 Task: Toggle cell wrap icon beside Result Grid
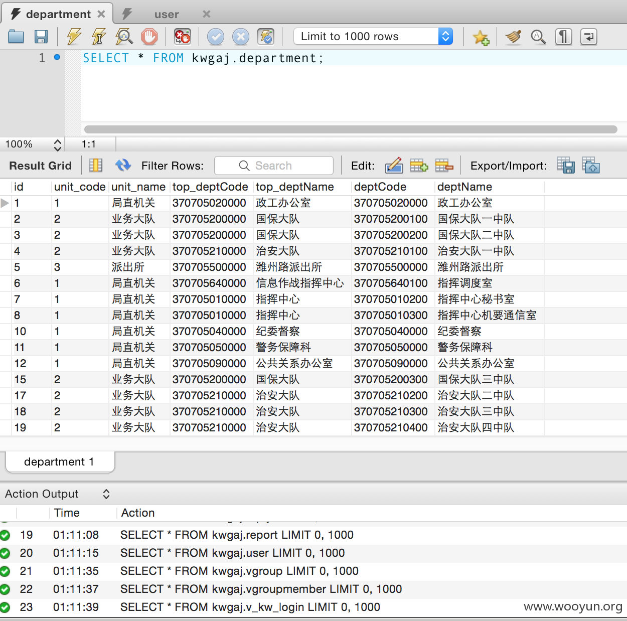click(96, 165)
